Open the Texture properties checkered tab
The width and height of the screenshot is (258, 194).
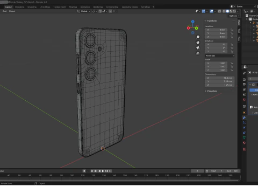pyautogui.click(x=244, y=149)
